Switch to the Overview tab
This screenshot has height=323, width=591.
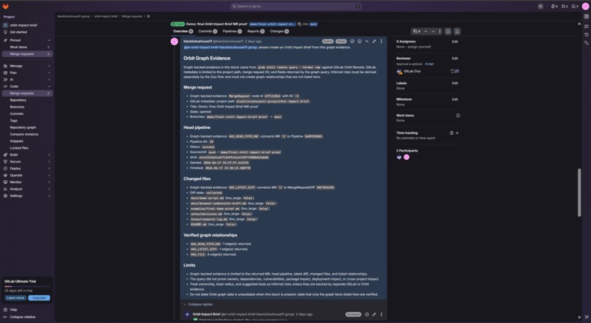(x=183, y=31)
